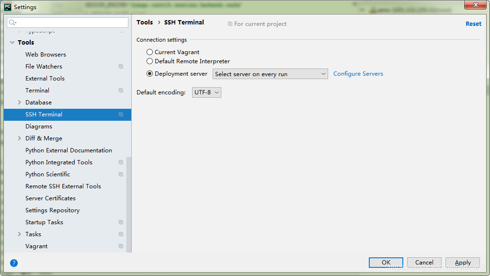
Task: Open Python External Documentation settings
Action: click(x=69, y=150)
